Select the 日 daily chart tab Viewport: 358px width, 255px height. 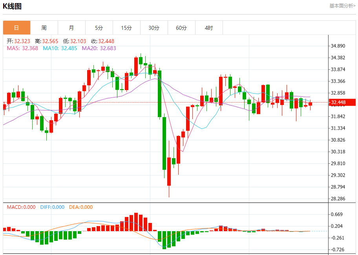[16, 28]
